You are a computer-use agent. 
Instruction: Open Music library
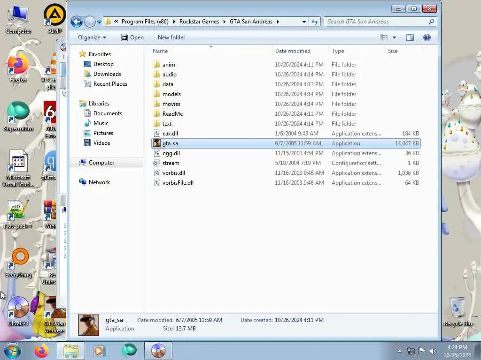pyautogui.click(x=101, y=123)
